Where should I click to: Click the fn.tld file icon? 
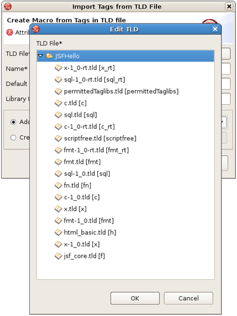pyautogui.click(x=58, y=185)
